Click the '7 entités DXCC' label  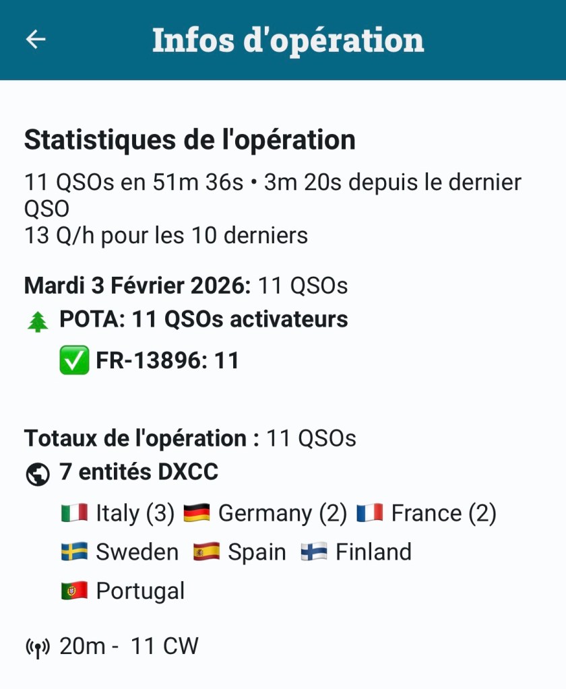pos(139,472)
